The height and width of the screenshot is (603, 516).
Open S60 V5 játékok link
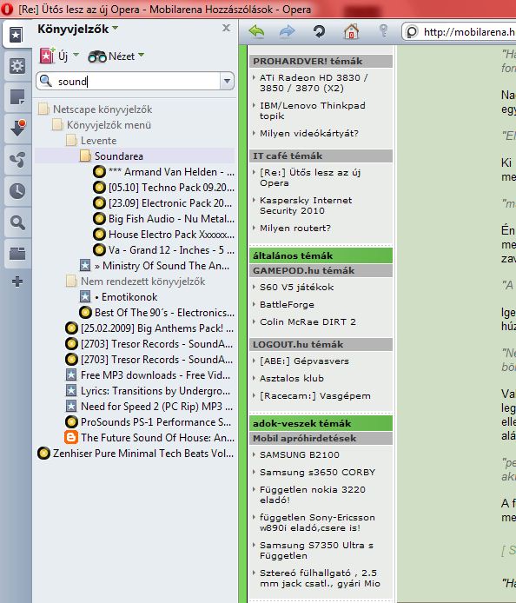click(296, 288)
